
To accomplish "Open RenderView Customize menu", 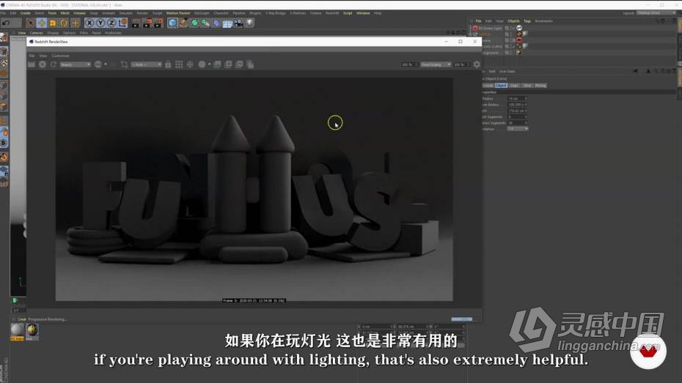I will [x=60, y=56].
